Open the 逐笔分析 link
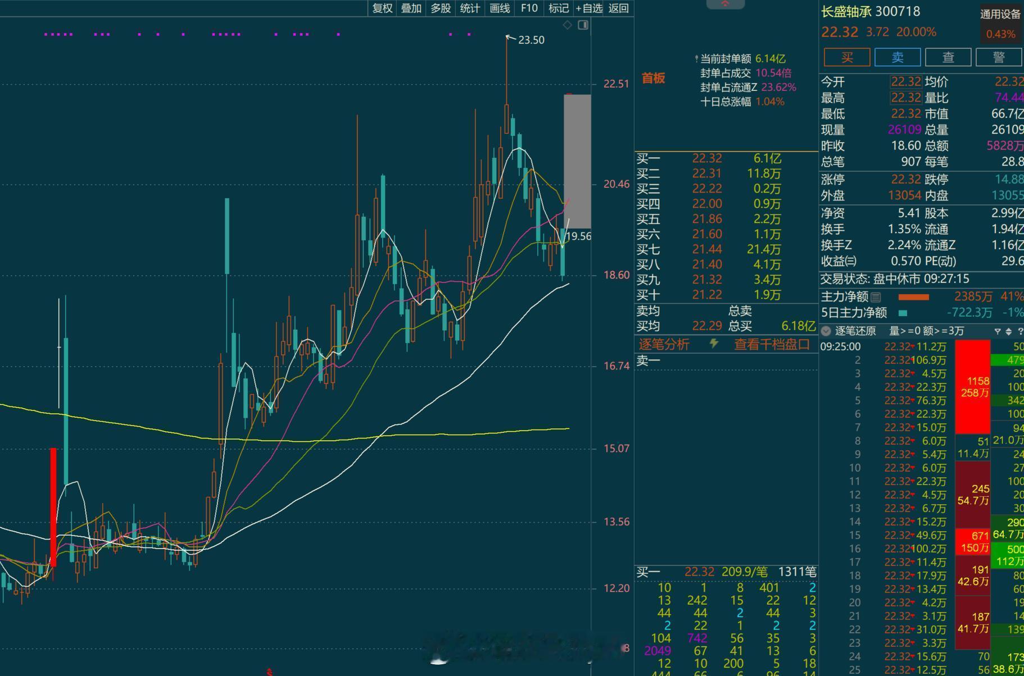The image size is (1024, 676). [x=664, y=344]
